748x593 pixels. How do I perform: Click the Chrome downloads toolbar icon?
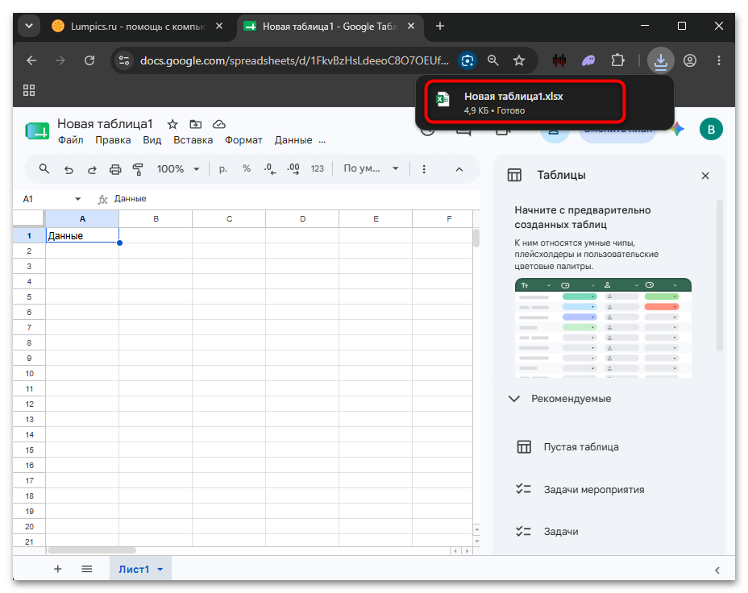point(661,60)
